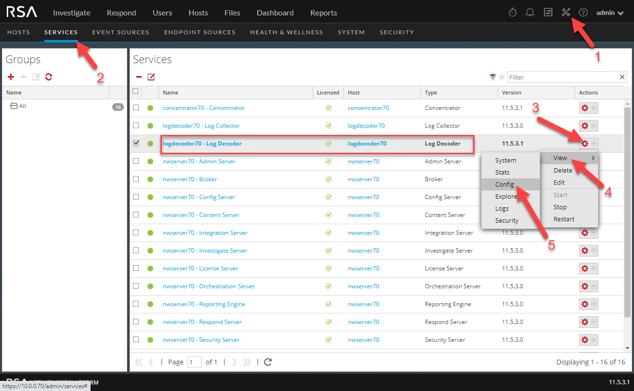Image resolution: width=634 pixels, height=391 pixels.
Task: Remove service using red minus icon
Action: coord(139,77)
